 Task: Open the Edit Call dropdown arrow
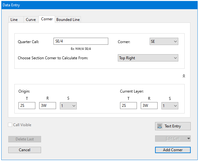188,139
